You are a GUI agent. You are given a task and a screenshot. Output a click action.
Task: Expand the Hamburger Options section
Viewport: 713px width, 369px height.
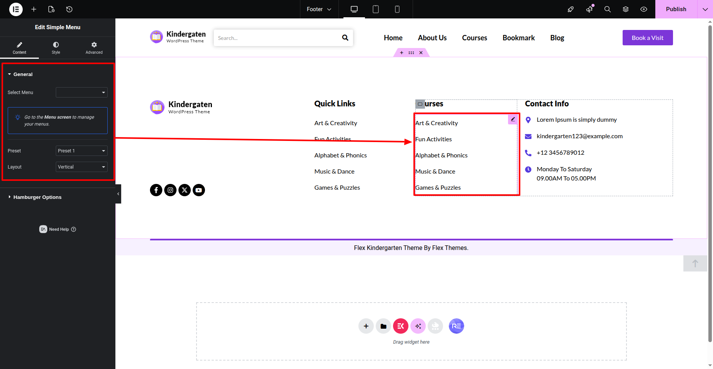(x=37, y=197)
